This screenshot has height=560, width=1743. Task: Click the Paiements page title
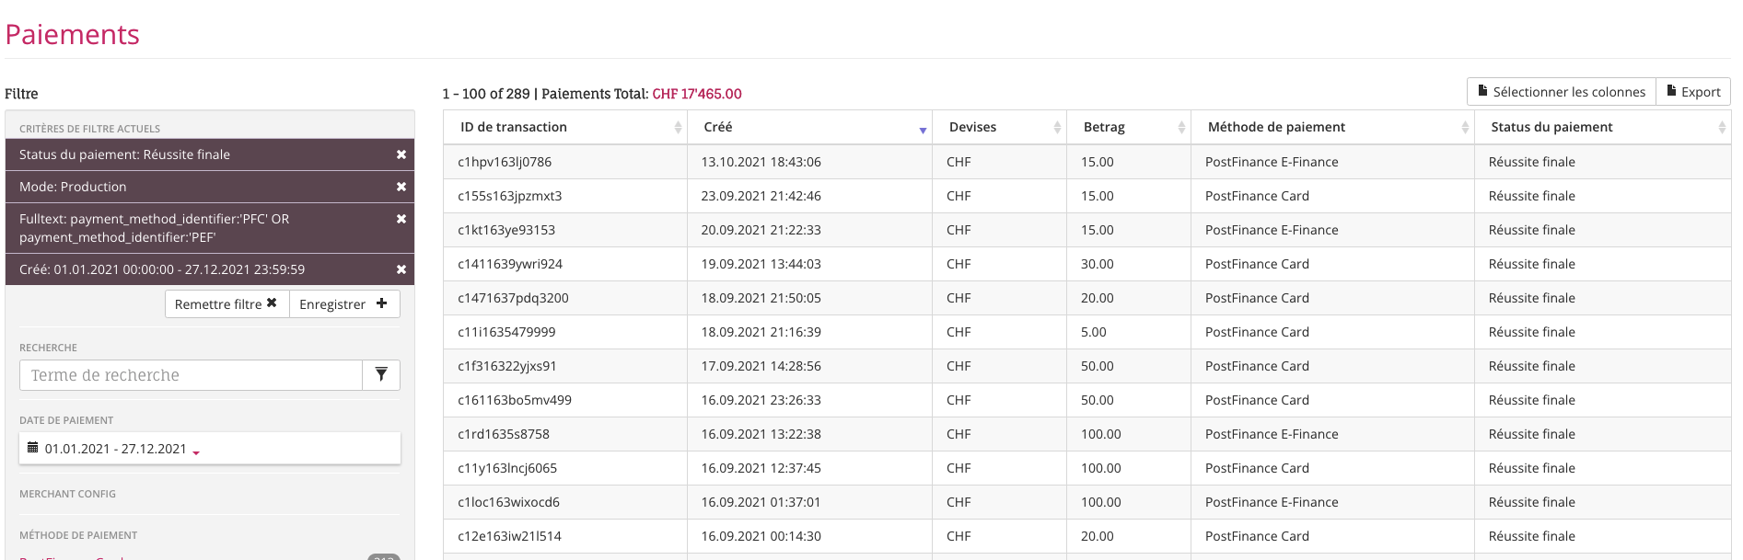tap(73, 34)
